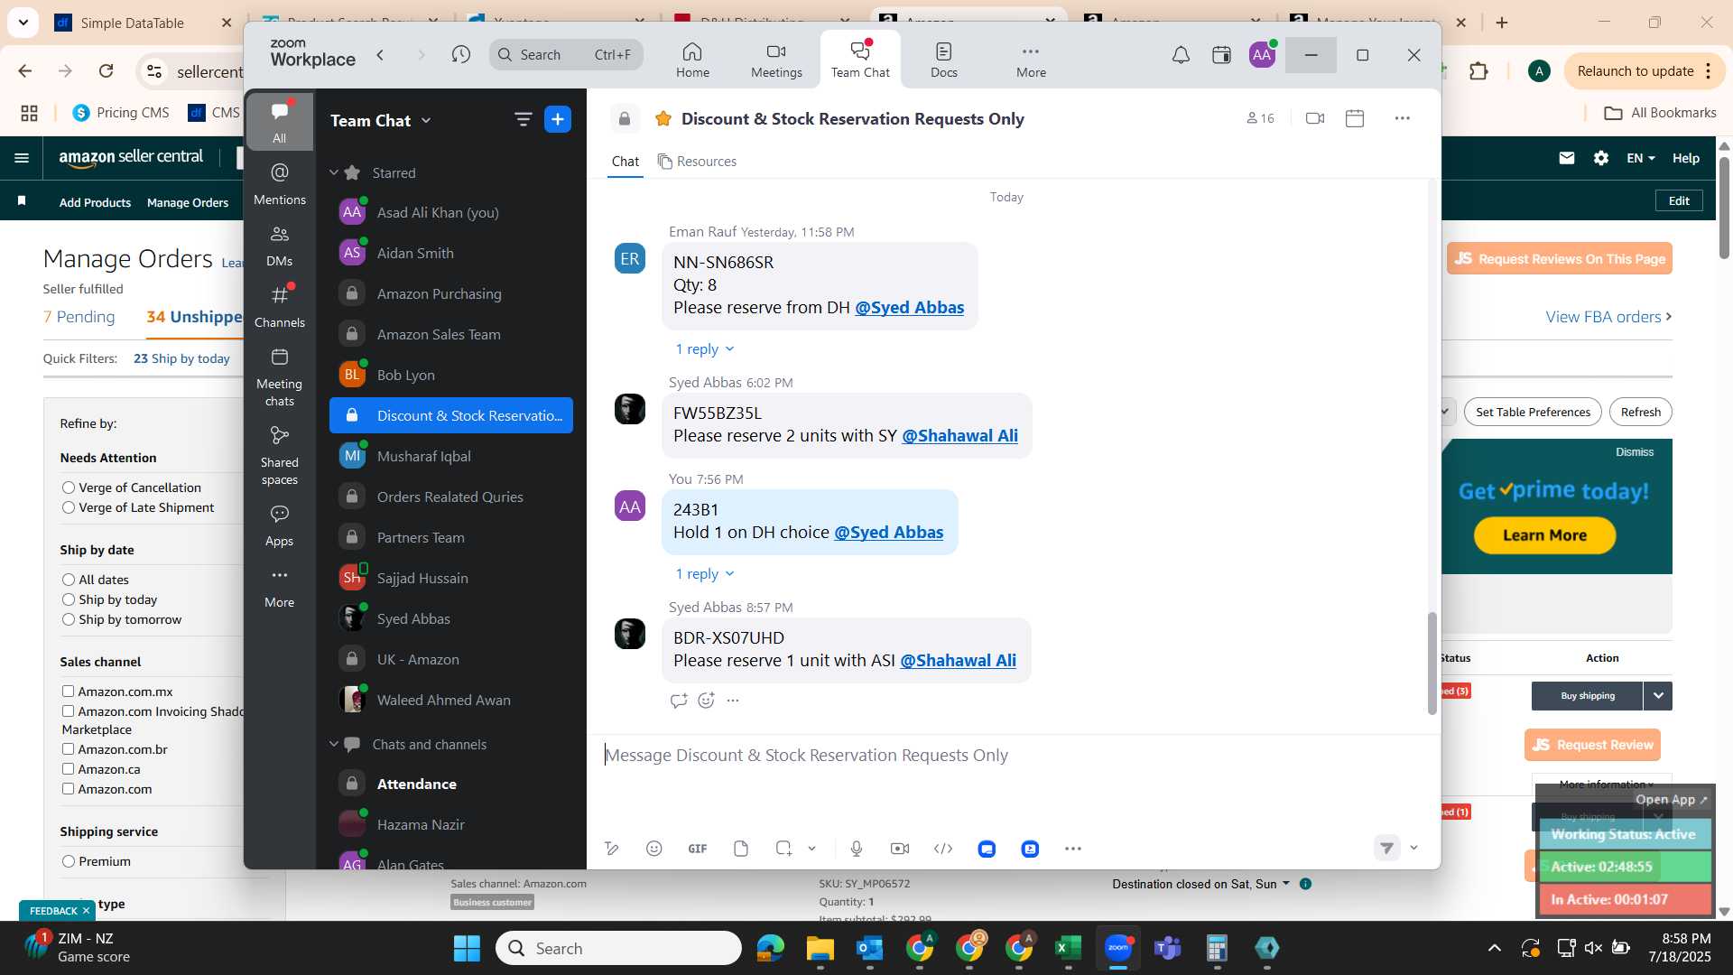The width and height of the screenshot is (1733, 975).
Task: Insert code snippet in composer
Action: (943, 849)
